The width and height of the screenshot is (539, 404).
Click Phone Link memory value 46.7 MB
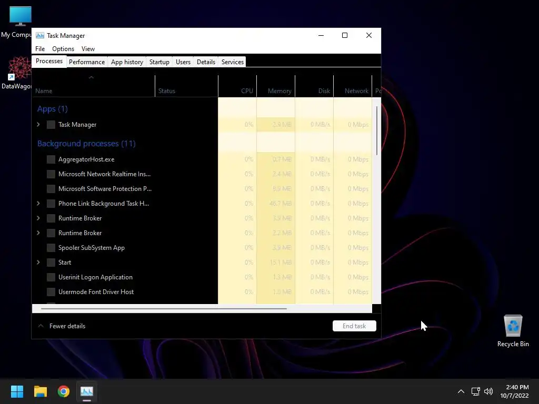280,204
